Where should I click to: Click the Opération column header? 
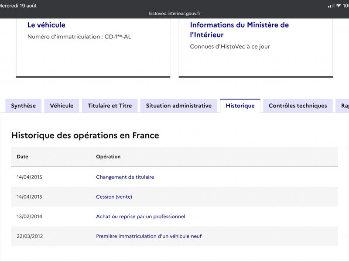(108, 157)
